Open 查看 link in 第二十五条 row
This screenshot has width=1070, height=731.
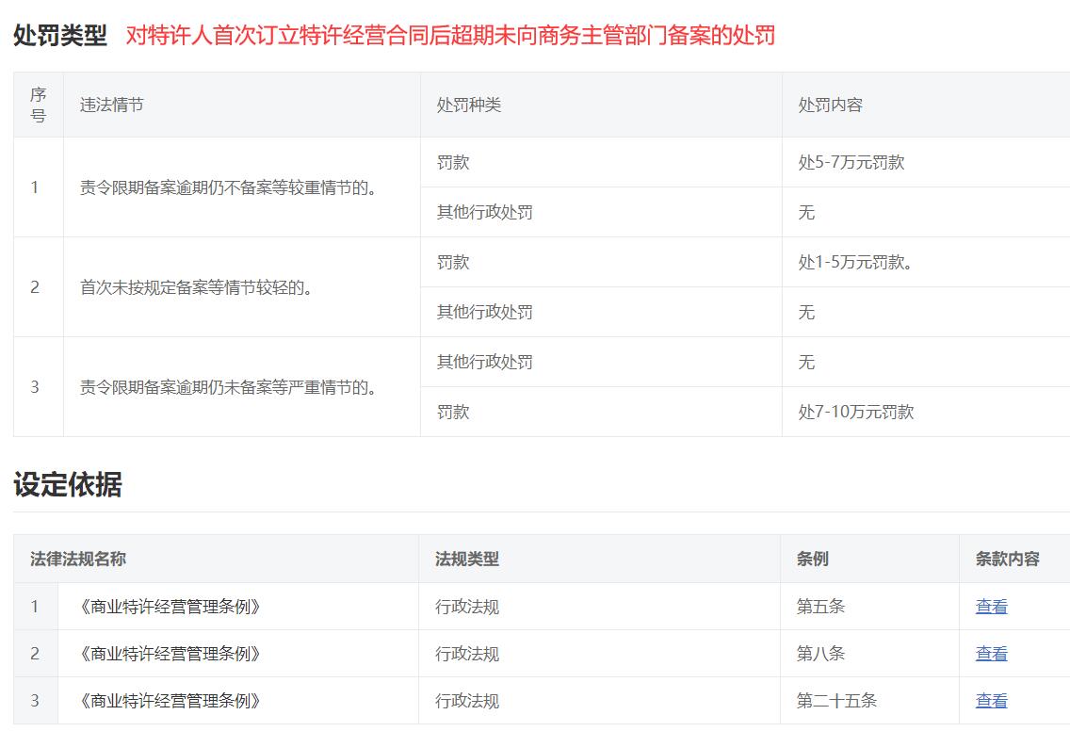(x=991, y=701)
